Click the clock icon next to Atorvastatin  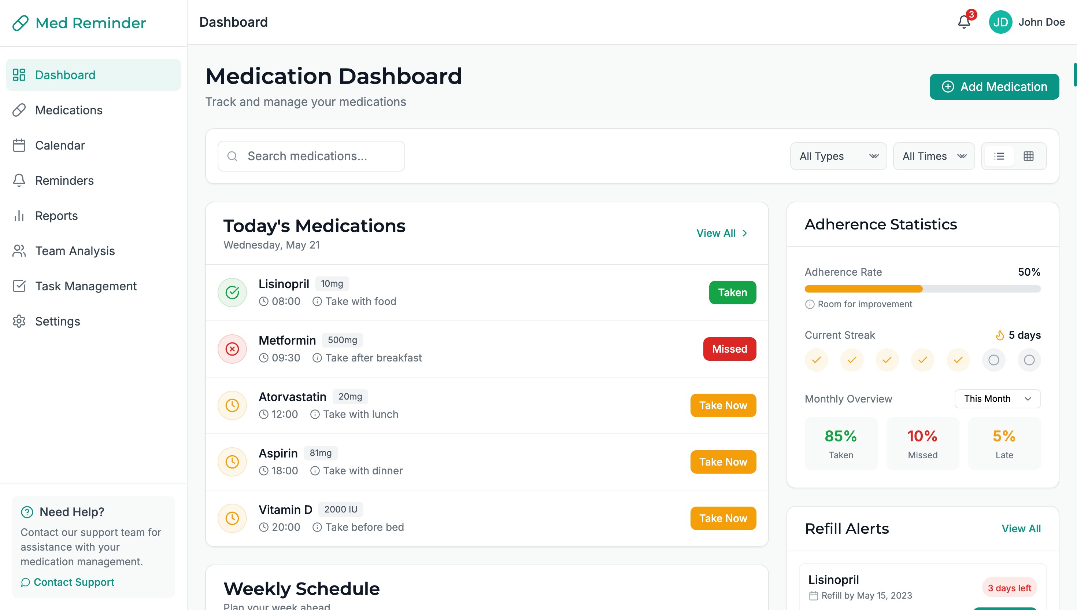point(232,405)
